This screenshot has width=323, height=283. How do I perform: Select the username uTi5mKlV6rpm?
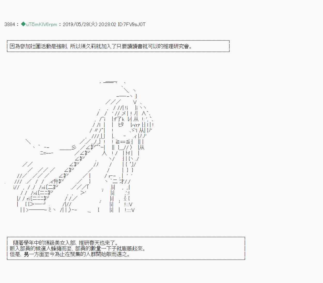[x=41, y=25]
